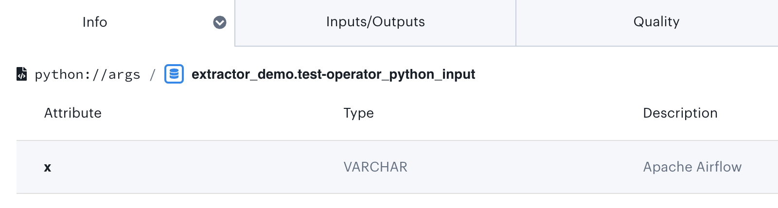This screenshot has height=208, width=778.
Task: Open extractor_demo.test-operator_python_input dataset name
Action: (333, 74)
